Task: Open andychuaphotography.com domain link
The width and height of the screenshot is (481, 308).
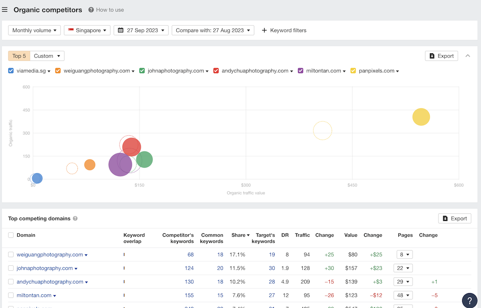Action: tap(50, 282)
